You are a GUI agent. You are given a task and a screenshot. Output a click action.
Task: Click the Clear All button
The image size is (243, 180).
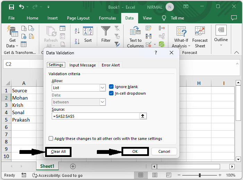coord(58,151)
